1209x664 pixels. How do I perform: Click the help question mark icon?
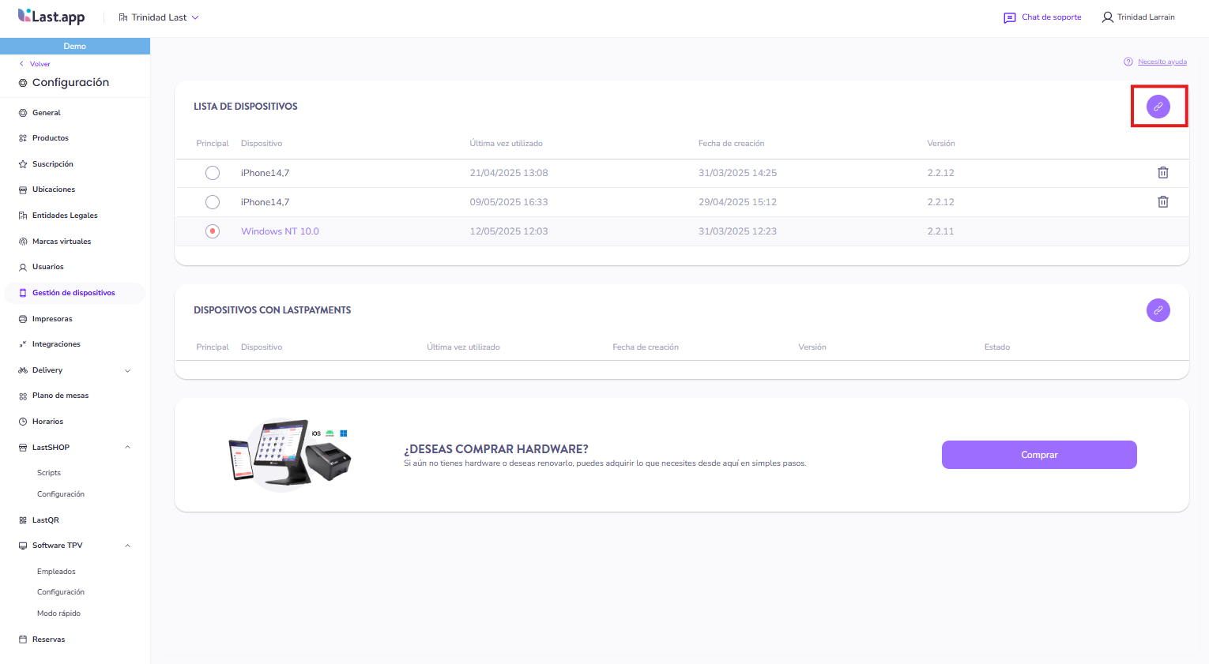(1128, 62)
